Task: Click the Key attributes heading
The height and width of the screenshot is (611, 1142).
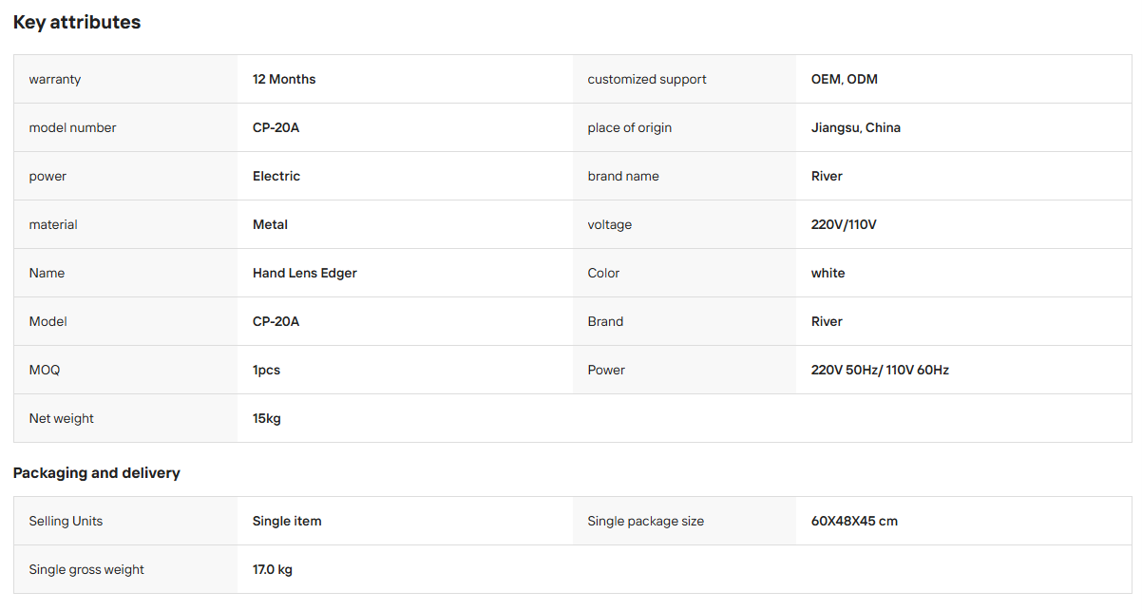Action: [77, 22]
